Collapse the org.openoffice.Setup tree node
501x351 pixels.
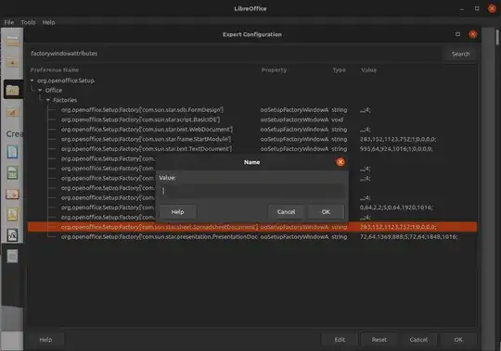(32, 81)
